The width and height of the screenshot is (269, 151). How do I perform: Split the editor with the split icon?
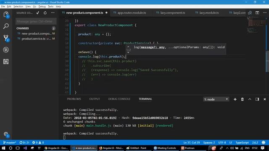(257, 13)
